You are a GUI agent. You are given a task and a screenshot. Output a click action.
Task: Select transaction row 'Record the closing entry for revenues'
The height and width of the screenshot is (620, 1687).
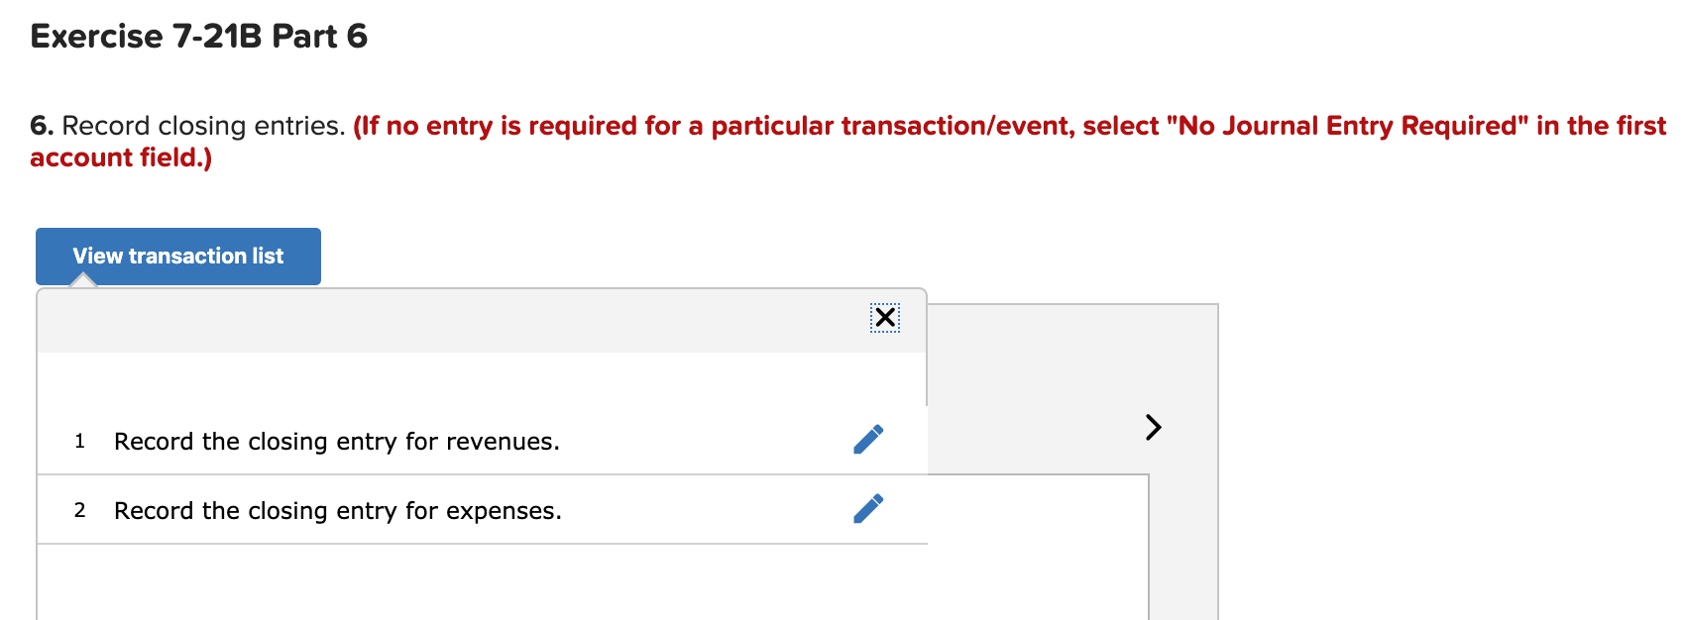[337, 442]
